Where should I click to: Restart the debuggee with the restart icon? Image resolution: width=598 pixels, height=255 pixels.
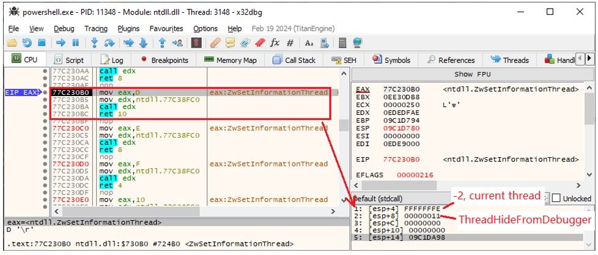point(27,43)
